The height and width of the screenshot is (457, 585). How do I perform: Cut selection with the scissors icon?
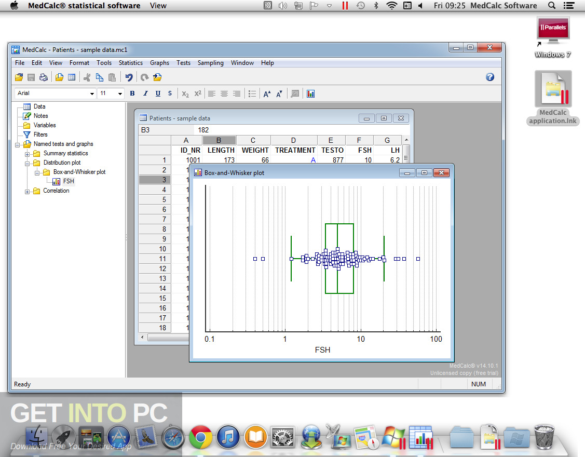[87, 77]
